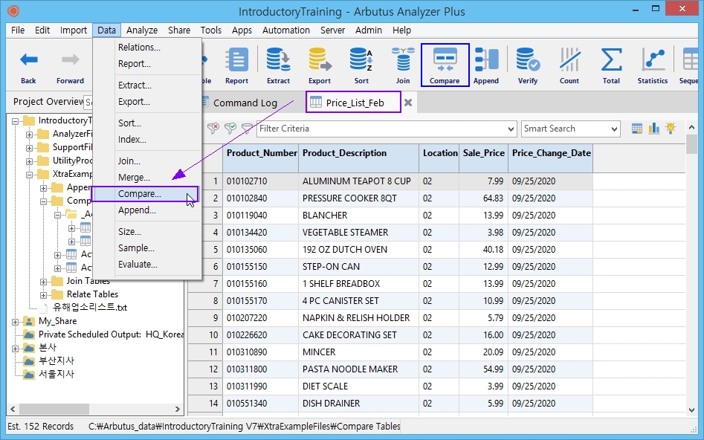
Task: Click the Extract toolbar icon
Action: 278,59
